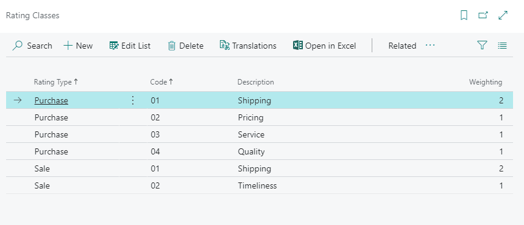Open the Weighting column header menu
This screenshot has height=225, width=524.
pos(485,82)
